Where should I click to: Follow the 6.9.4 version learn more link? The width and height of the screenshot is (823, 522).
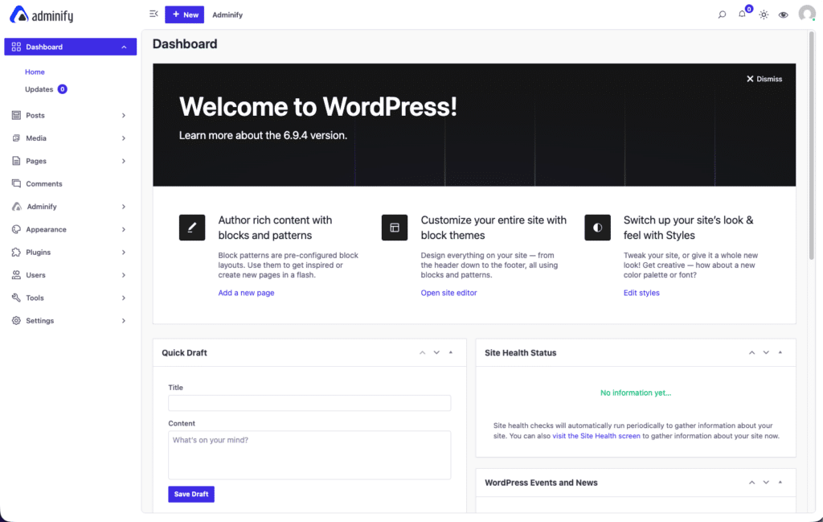(263, 135)
